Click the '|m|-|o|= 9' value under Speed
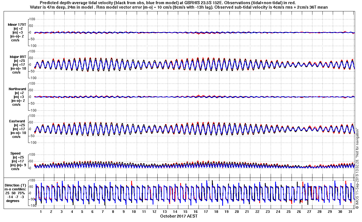The width and height of the screenshot is (362, 222). click(18, 165)
